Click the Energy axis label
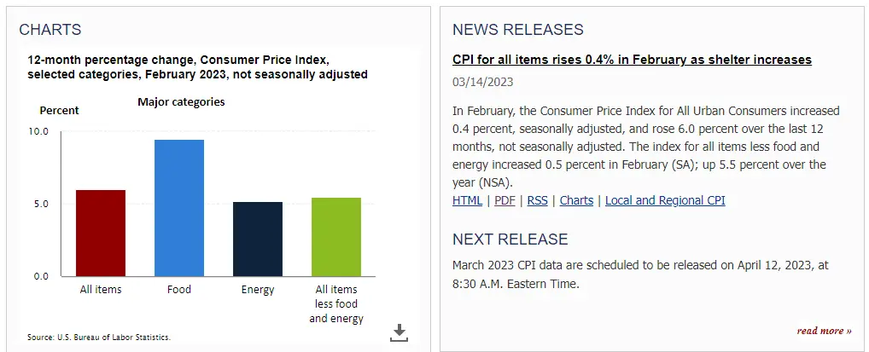This screenshot has height=352, width=869. (258, 290)
